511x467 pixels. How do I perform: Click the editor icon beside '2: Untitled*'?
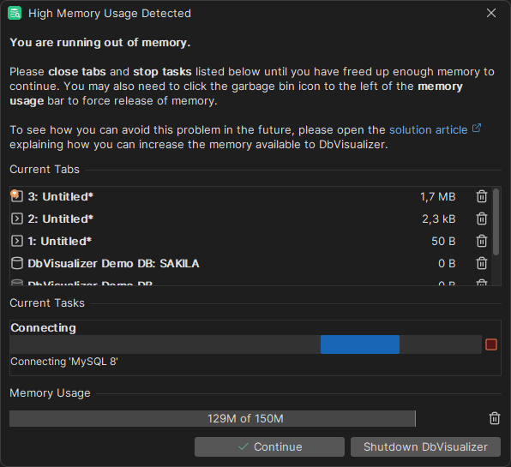tap(17, 219)
